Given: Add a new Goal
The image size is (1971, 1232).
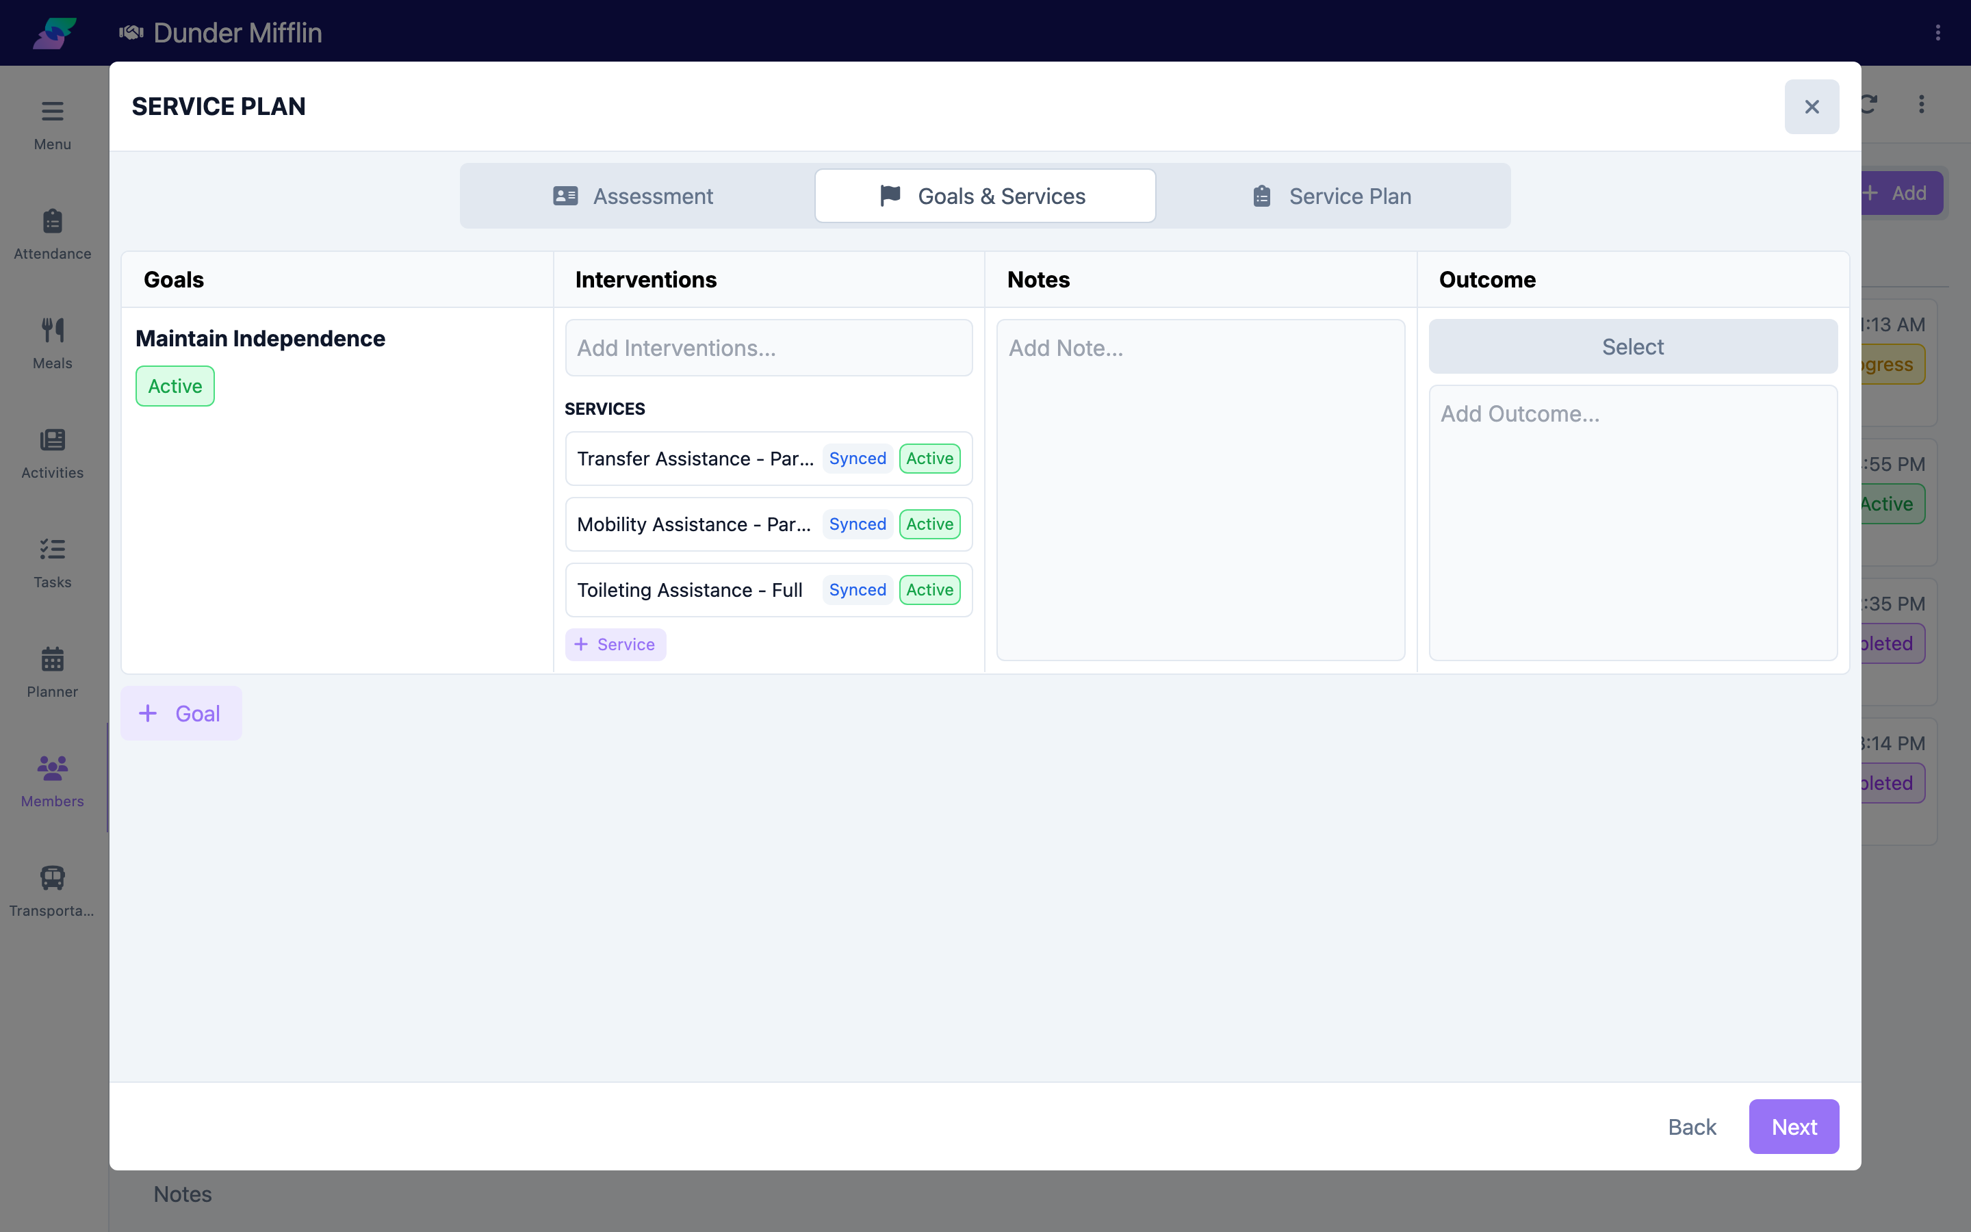Looking at the screenshot, I should [181, 714].
